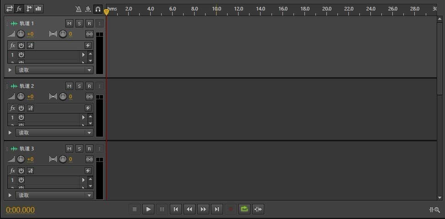This screenshot has width=445, height=219.
Task: Click the Rewind transport button
Action: pyautogui.click(x=189, y=209)
